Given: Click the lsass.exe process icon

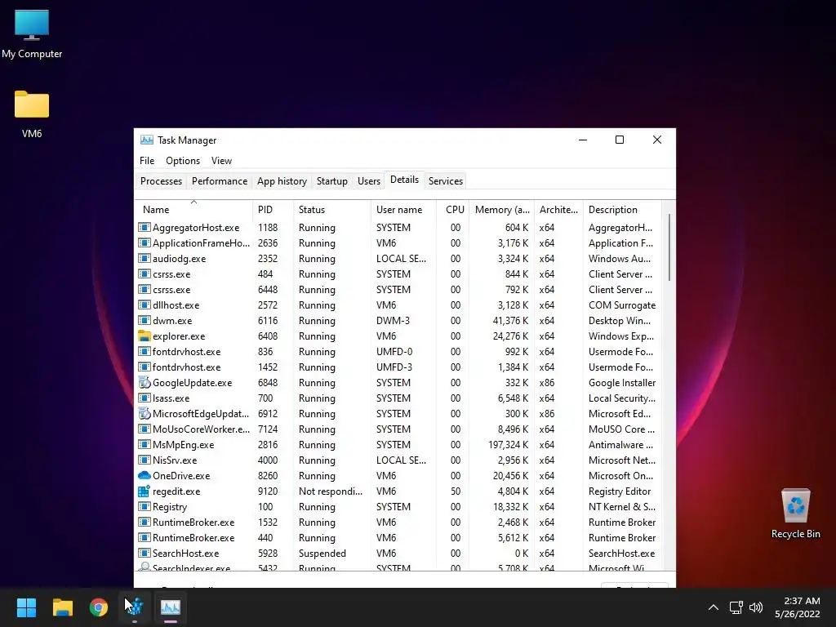Looking at the screenshot, I should (144, 398).
